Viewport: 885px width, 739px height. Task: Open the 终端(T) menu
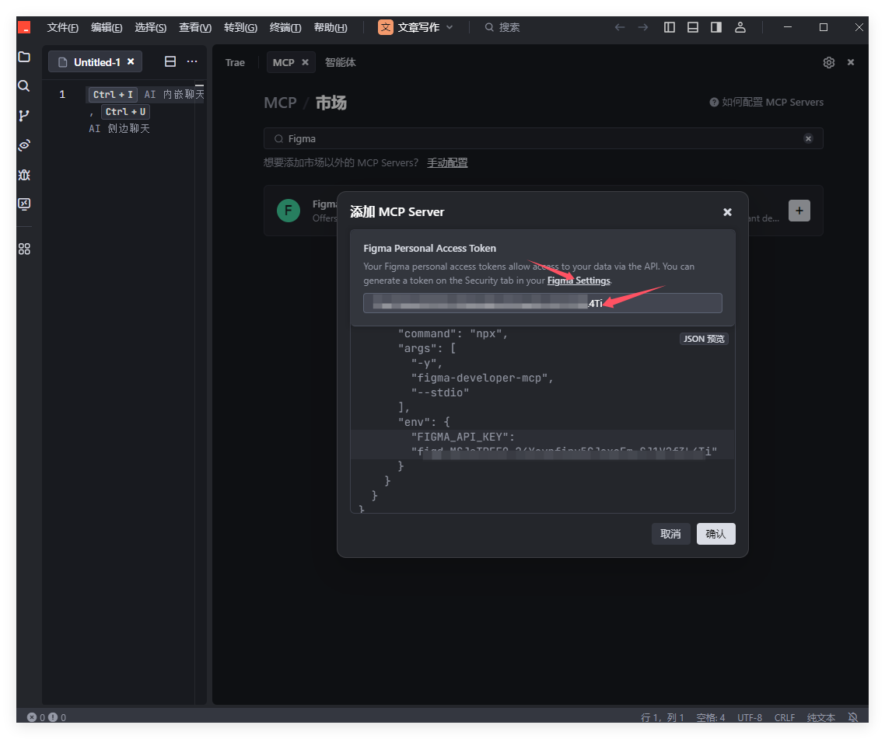[x=285, y=27]
